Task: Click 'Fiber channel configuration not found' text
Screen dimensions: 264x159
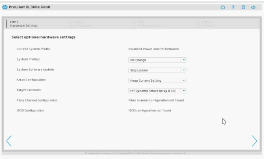Action: (x=156, y=100)
